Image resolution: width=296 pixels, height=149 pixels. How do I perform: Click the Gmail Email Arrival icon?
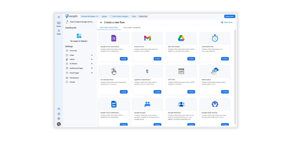pyautogui.click(x=148, y=38)
